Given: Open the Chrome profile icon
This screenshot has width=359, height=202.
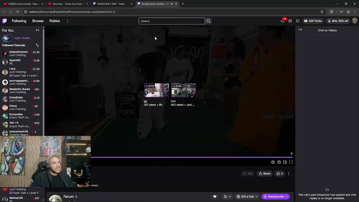Looking at the screenshot, I should pyautogui.click(x=348, y=12).
